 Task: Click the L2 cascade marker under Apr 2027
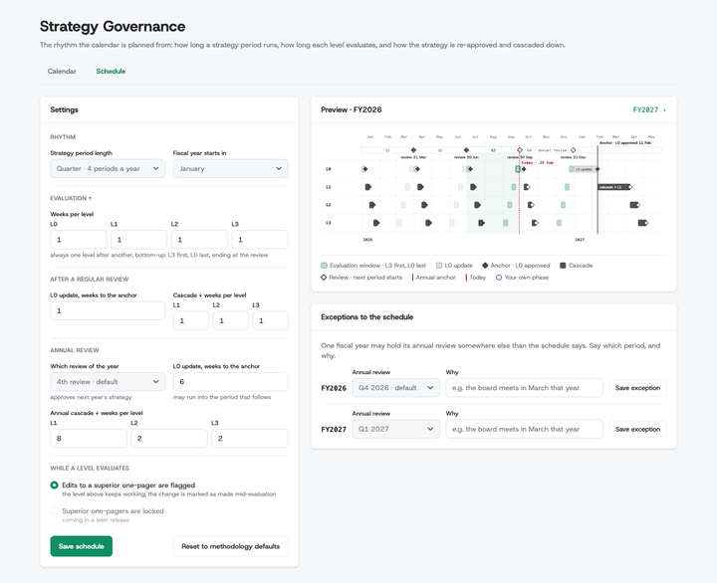634,205
